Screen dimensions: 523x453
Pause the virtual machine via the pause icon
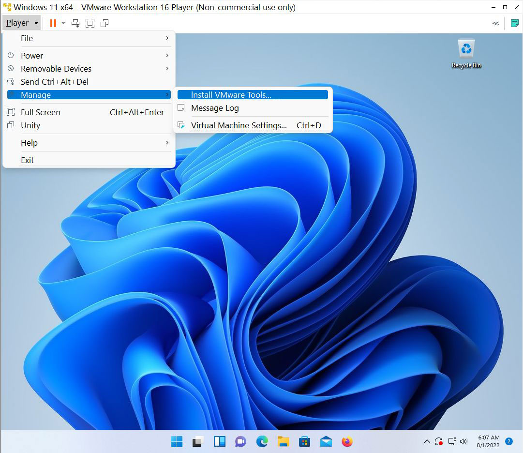coord(52,23)
